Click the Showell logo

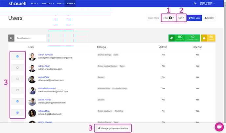tap(17, 3)
